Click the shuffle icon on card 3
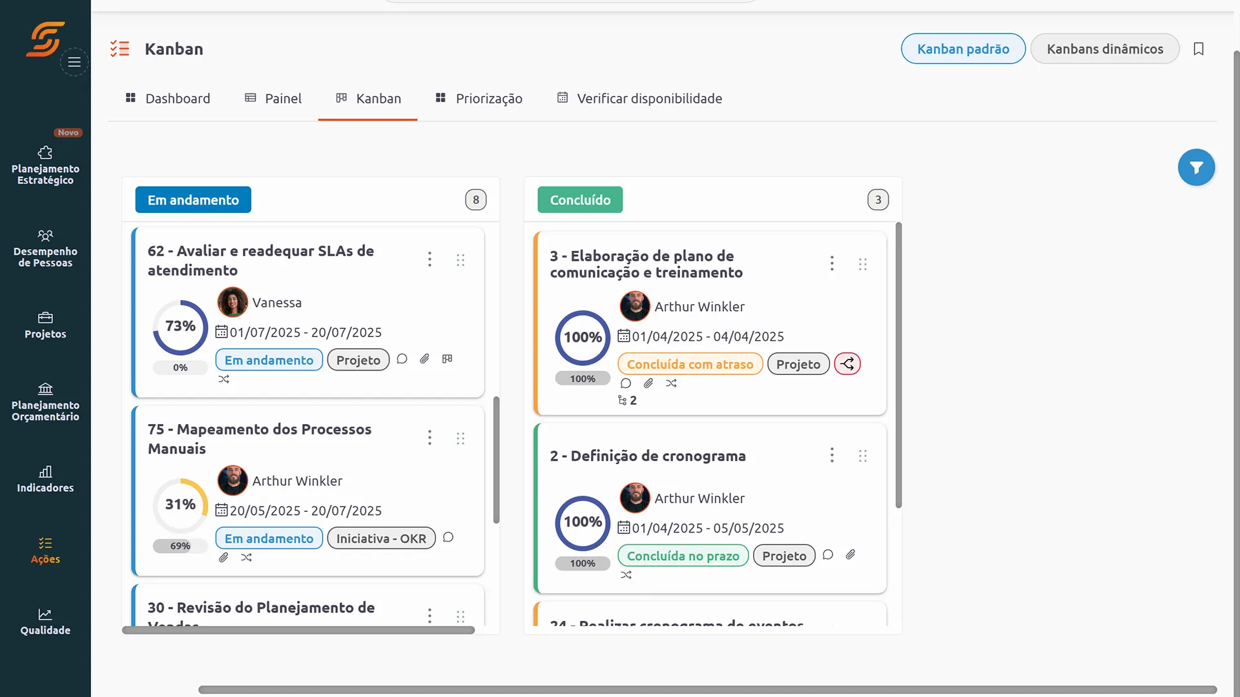The height and width of the screenshot is (697, 1240). [671, 383]
